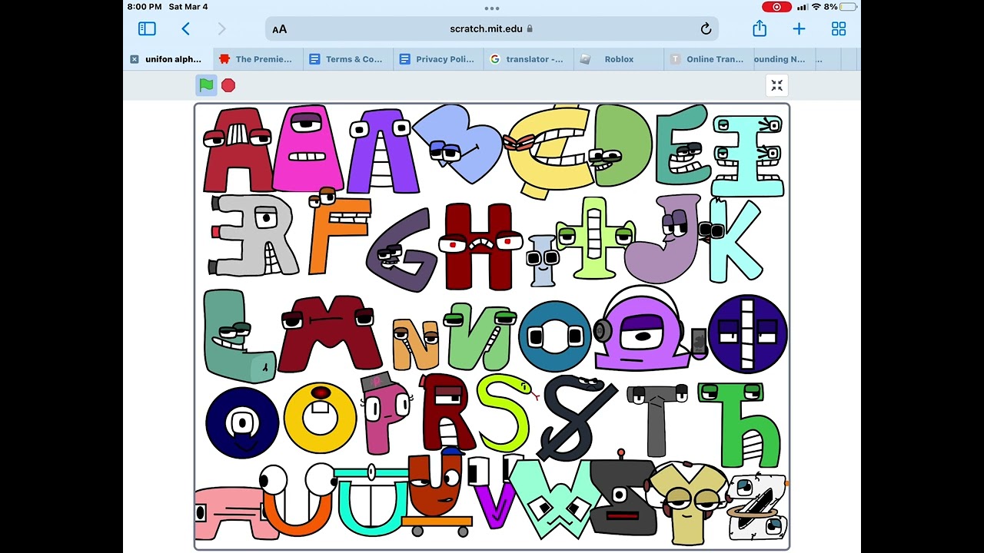
Task: Click the light cyan letter I character
Action: coord(747,155)
